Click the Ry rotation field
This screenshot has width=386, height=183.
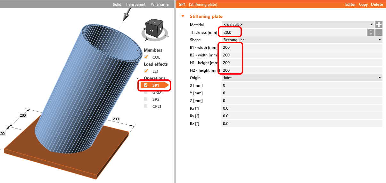point(302,116)
